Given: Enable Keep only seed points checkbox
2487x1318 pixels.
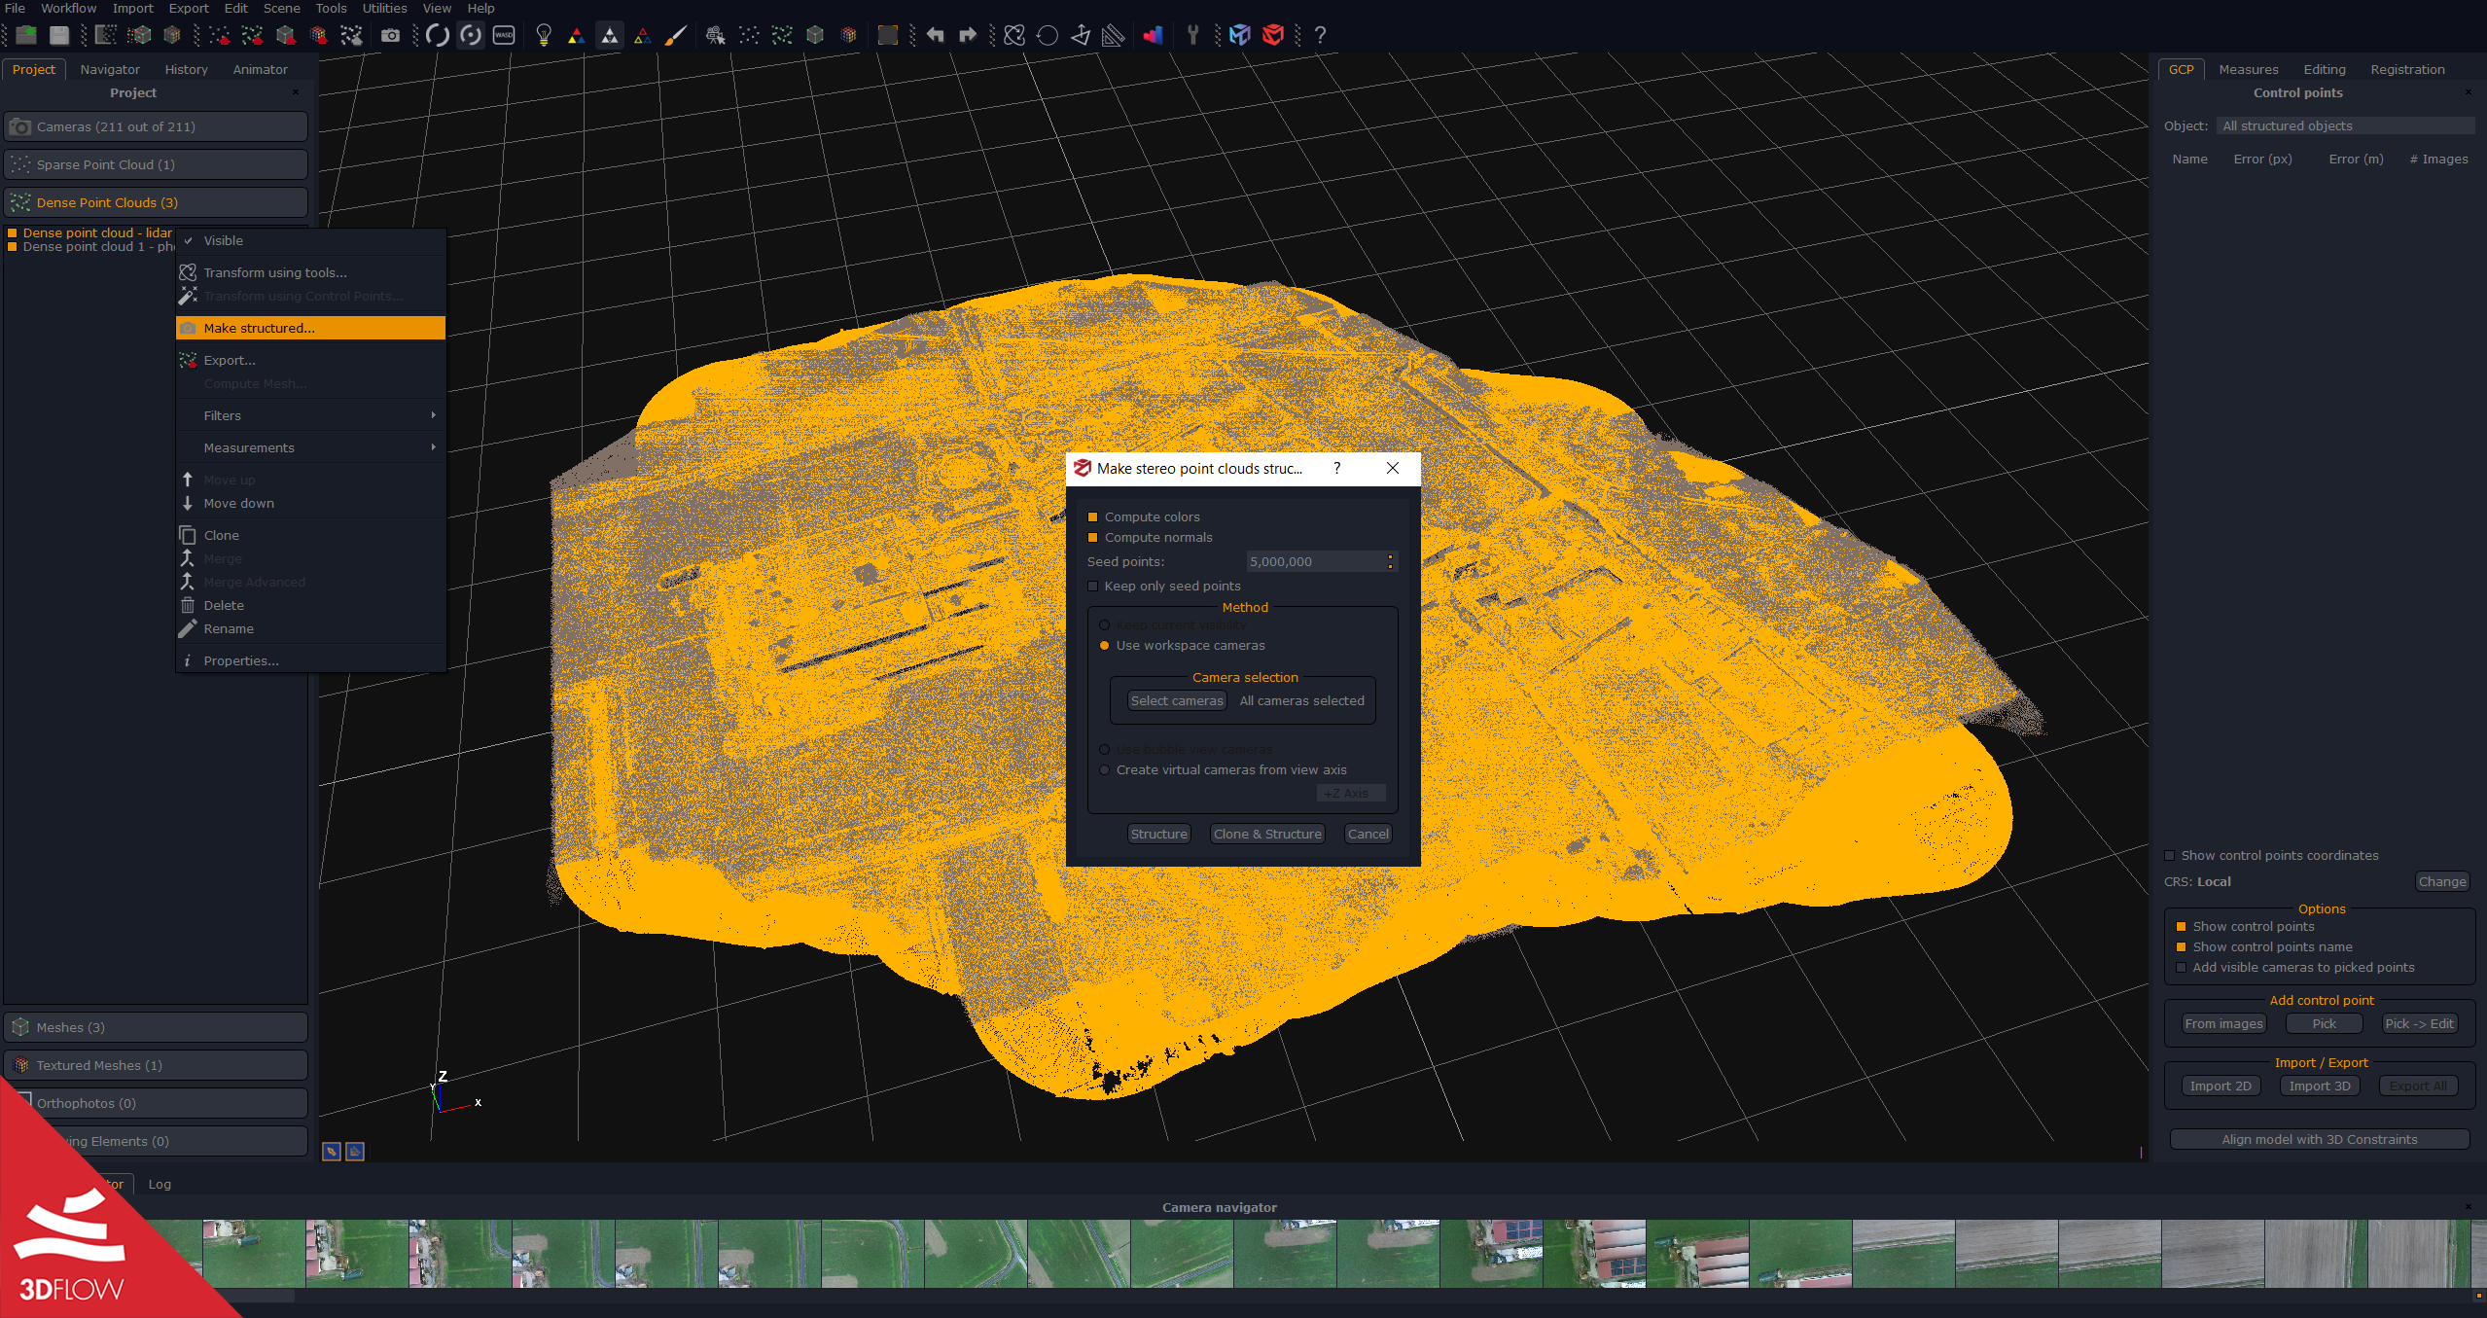Looking at the screenshot, I should (x=1092, y=586).
